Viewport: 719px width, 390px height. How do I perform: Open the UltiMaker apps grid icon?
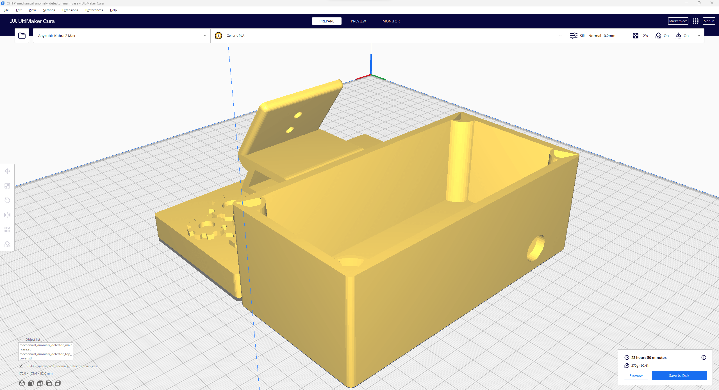(695, 21)
